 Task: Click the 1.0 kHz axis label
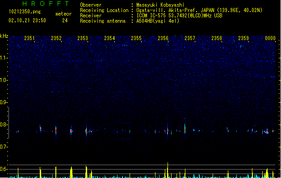pyautogui.click(x=4, y=80)
